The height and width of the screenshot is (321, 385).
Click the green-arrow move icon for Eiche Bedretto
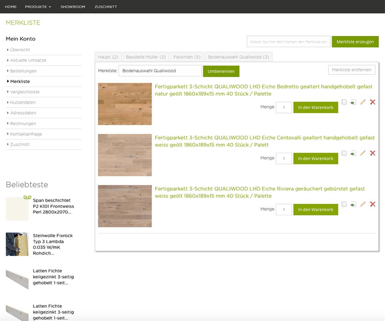353,102
